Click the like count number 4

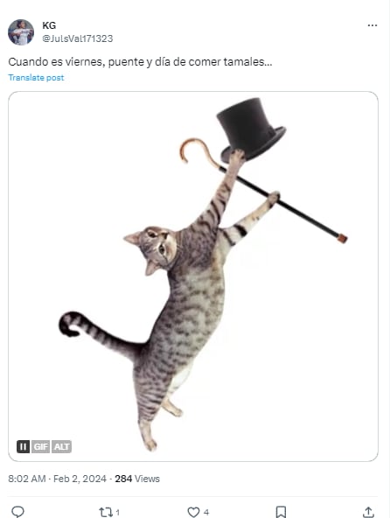coord(206,513)
